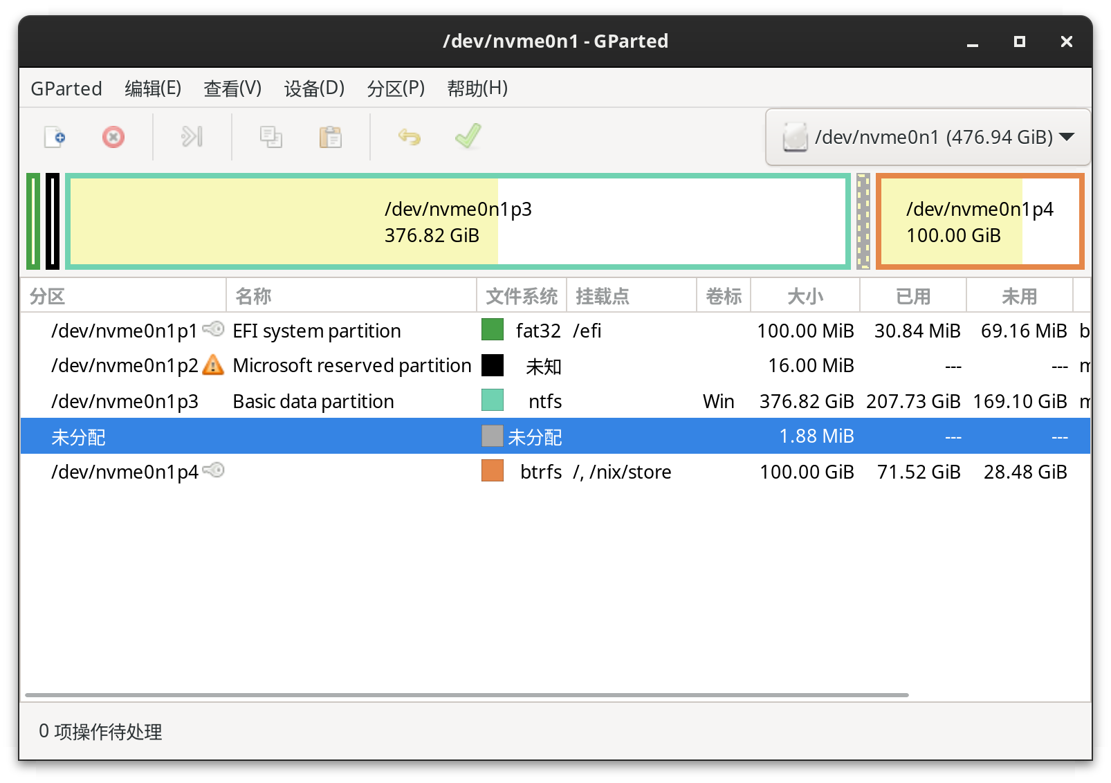The height and width of the screenshot is (783, 1111).
Task: Click the 1.88 MiB size value
Action: [x=816, y=436]
